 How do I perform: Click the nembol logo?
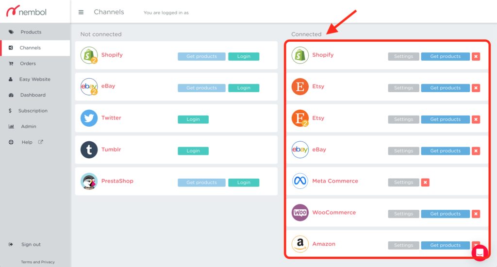[26, 12]
